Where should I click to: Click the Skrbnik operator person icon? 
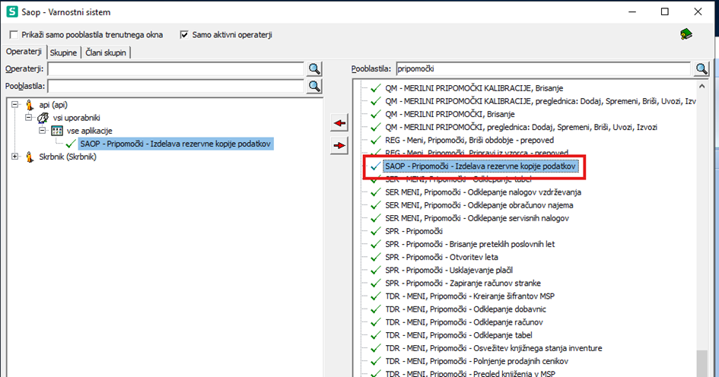pos(30,157)
